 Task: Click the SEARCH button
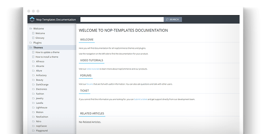pyautogui.click(x=173, y=19)
